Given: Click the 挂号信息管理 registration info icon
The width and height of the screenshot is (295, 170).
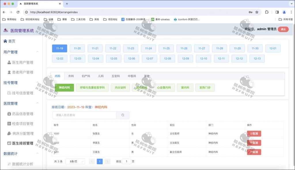Looking at the screenshot, I should pyautogui.click(x=10, y=93).
